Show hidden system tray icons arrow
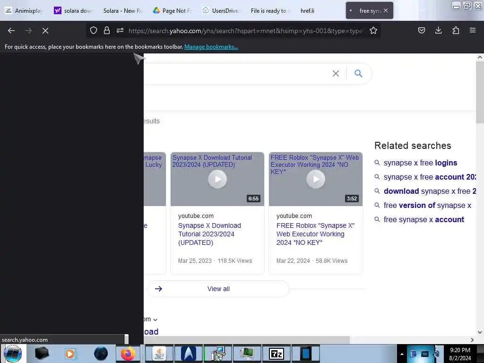 pyautogui.click(x=402, y=354)
